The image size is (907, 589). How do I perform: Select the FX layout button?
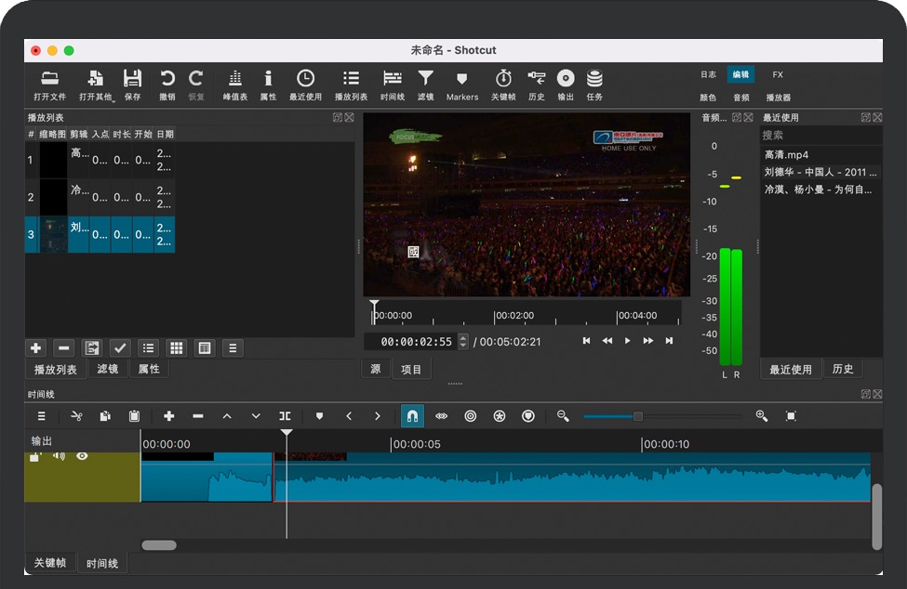(x=778, y=75)
